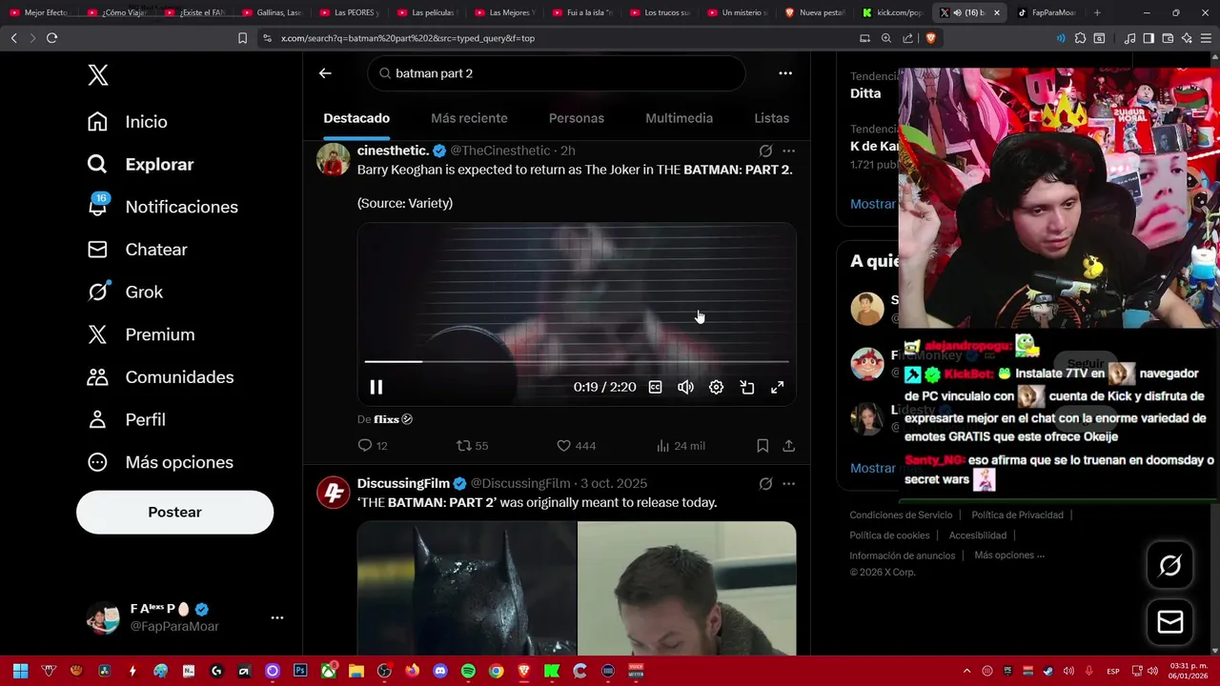Select the Destacado tab

(356, 118)
